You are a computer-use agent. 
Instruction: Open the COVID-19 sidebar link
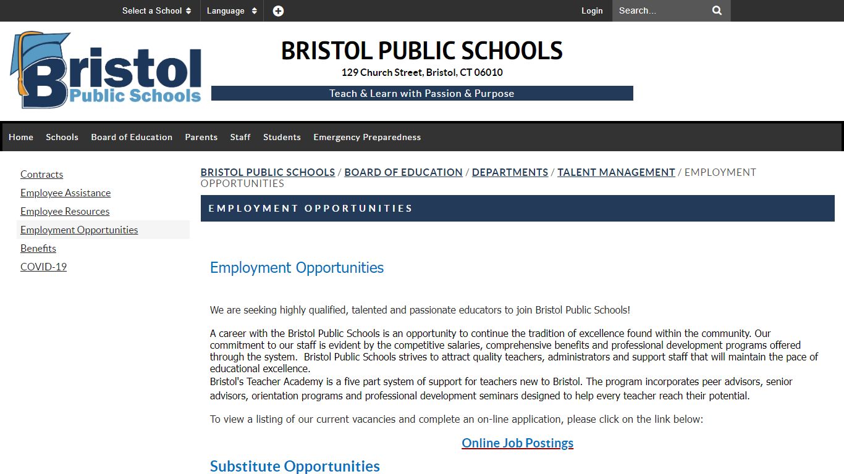point(43,267)
